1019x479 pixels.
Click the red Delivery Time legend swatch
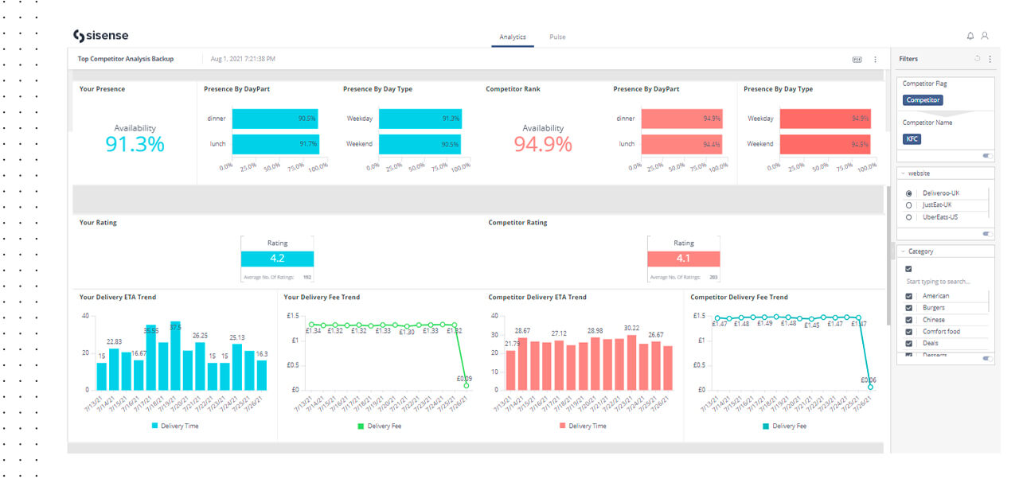(x=563, y=426)
